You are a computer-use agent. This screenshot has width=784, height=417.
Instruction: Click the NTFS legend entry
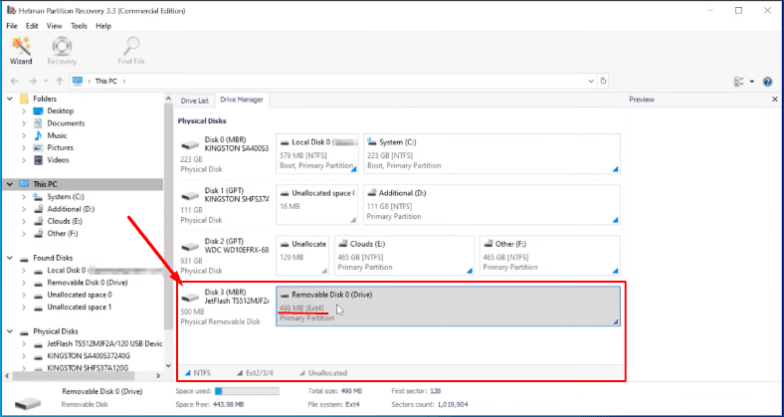click(x=198, y=373)
